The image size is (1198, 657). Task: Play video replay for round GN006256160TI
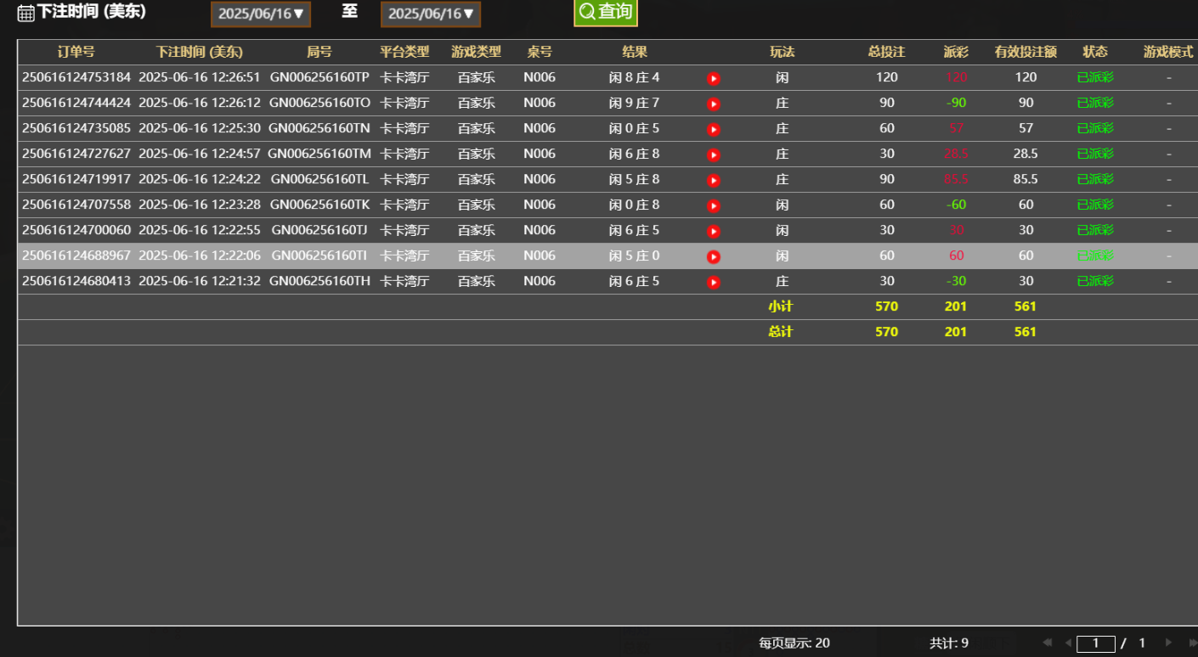pyautogui.click(x=714, y=256)
